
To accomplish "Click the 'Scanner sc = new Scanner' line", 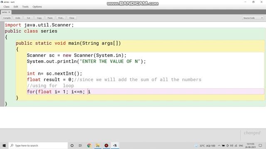I will [76, 55].
